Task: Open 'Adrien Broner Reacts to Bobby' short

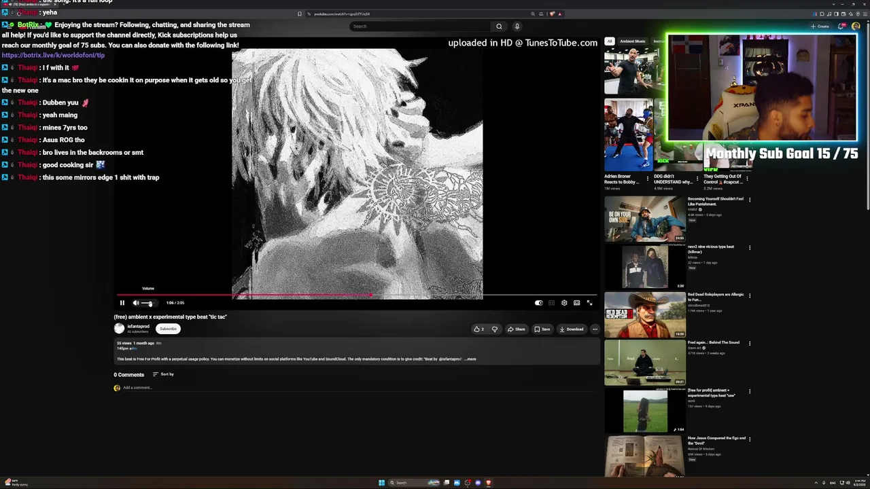Action: pos(628,134)
